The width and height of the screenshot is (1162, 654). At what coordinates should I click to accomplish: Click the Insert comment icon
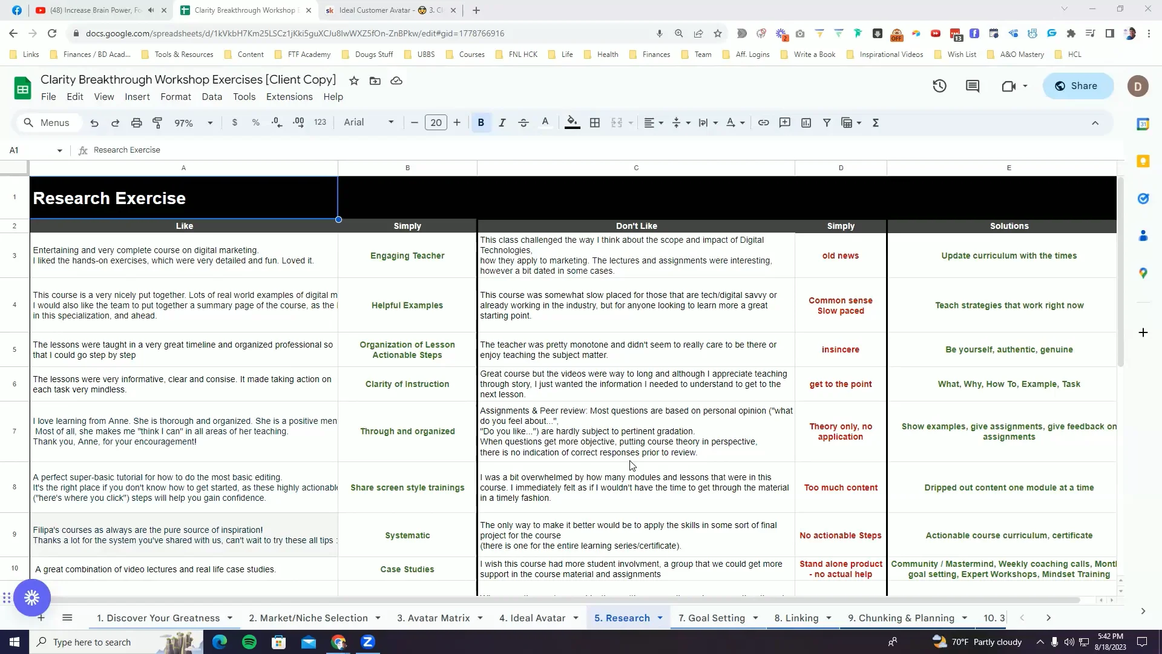click(x=785, y=123)
